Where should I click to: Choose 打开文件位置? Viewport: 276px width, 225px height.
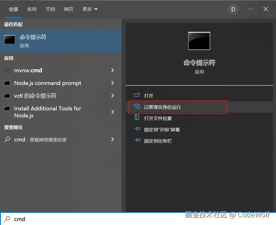[199, 118]
